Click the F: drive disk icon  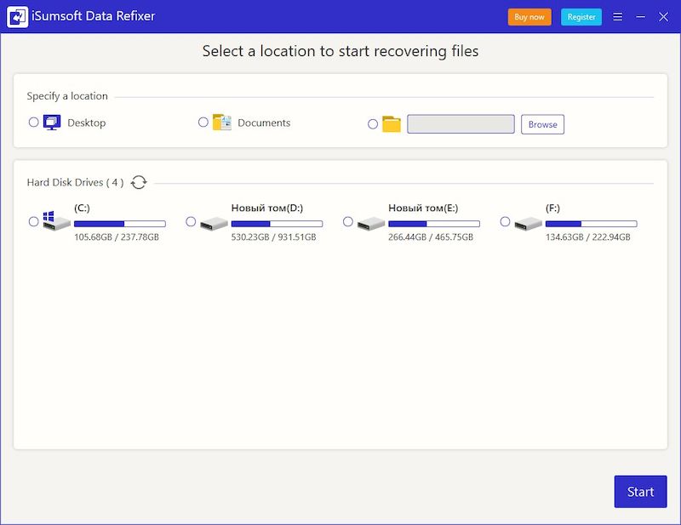point(529,223)
